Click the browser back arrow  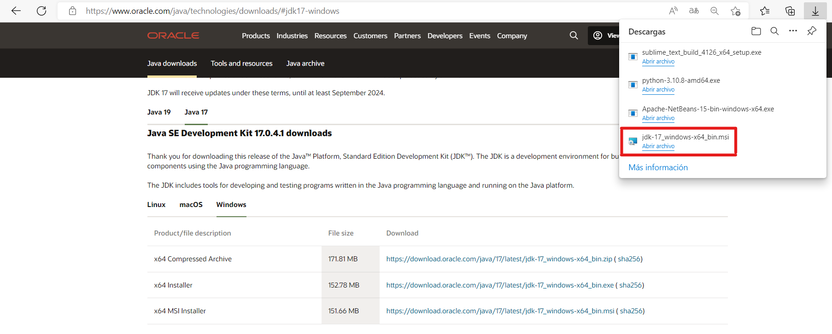16,11
